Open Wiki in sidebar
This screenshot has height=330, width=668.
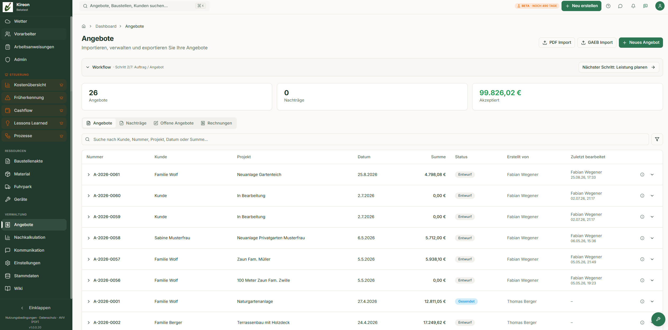point(34,289)
